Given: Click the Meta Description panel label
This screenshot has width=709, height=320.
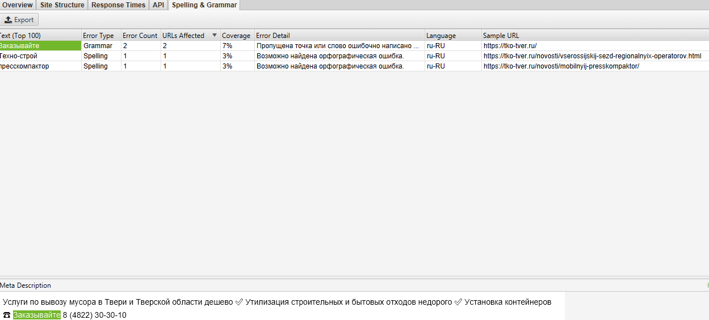Looking at the screenshot, I should tap(26, 285).
